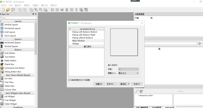Screen dimensions: 203x108
Task: Select Dialog with Buttons Right template
Action: click(x=84, y=35)
